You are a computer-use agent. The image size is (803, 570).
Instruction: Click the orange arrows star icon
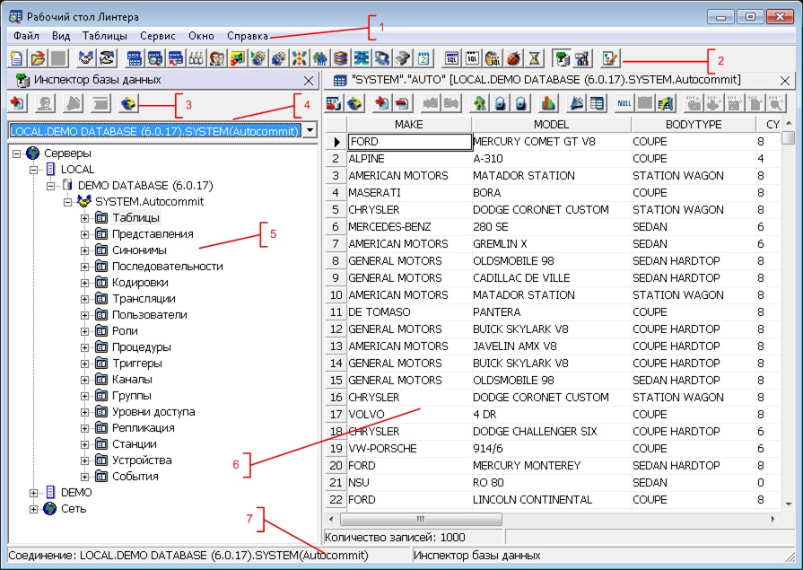pos(299,58)
